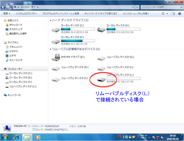Open the Local Disk (C:) drive icon
The image size is (184, 141).
click(x=56, y=30)
